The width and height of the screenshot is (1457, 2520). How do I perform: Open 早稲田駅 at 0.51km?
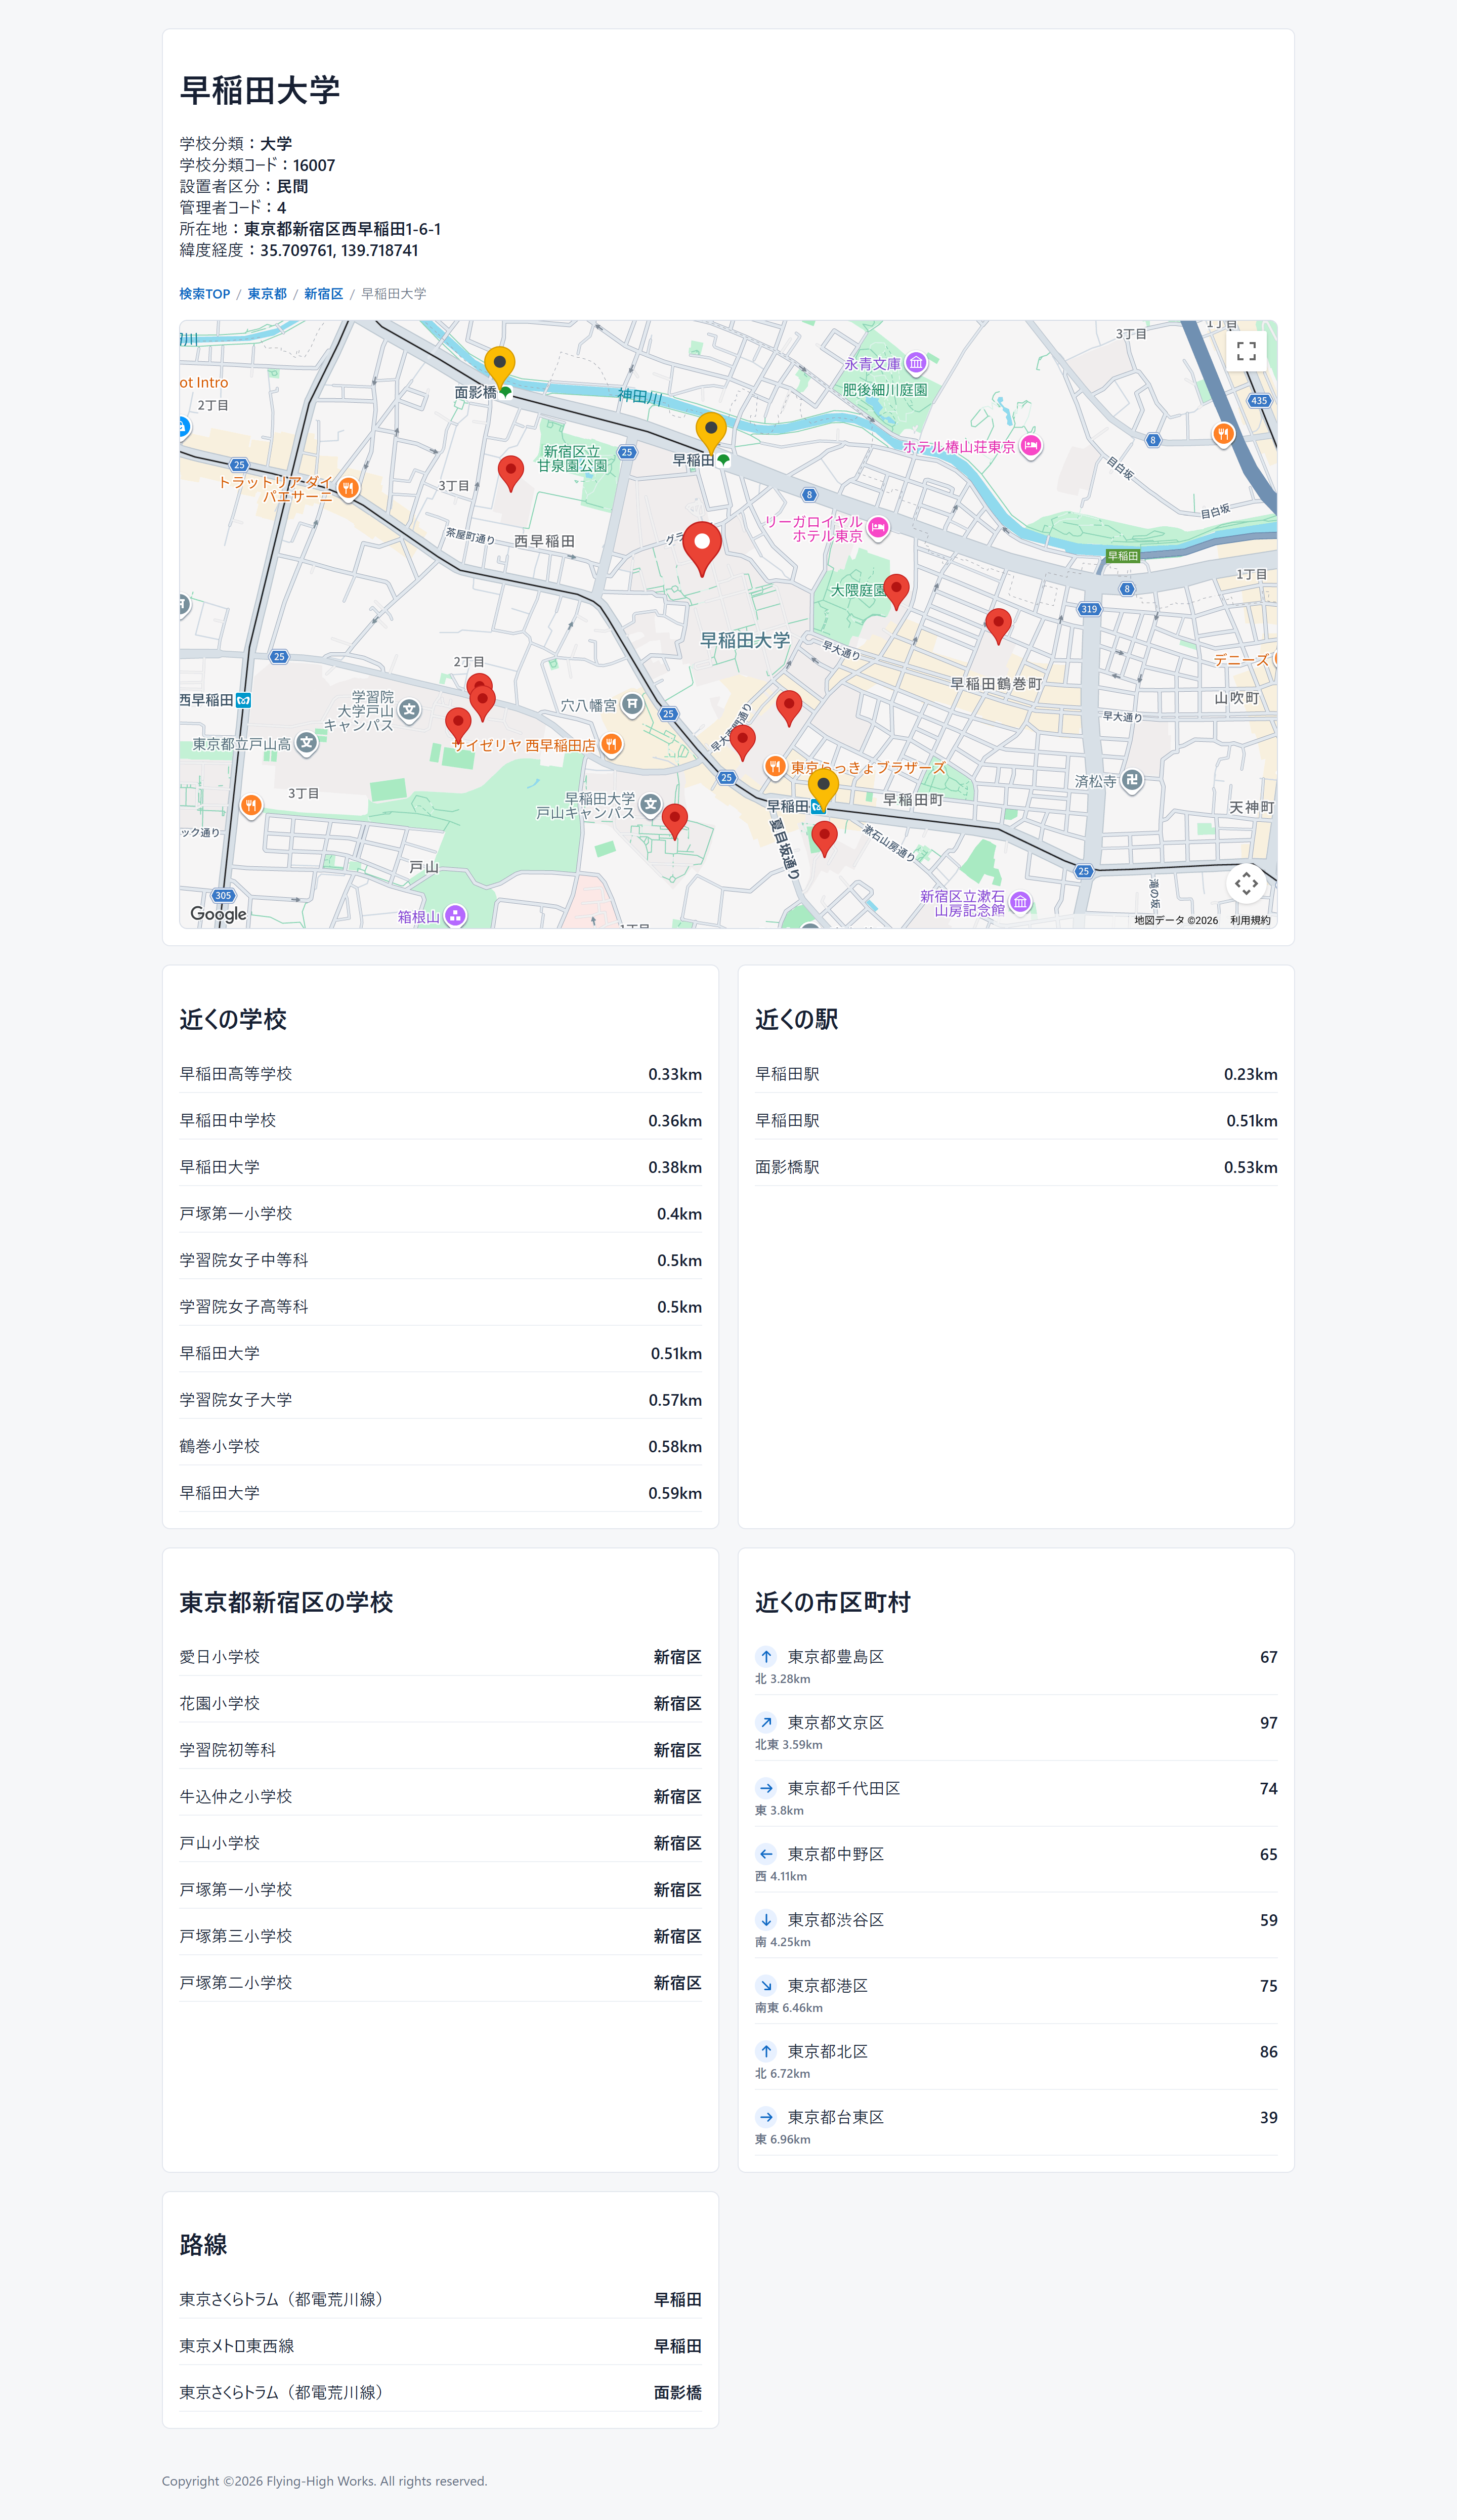coord(1016,1121)
